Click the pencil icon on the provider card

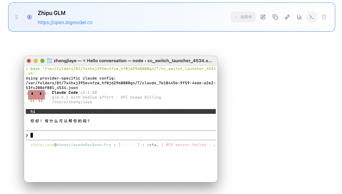(x=287, y=17)
